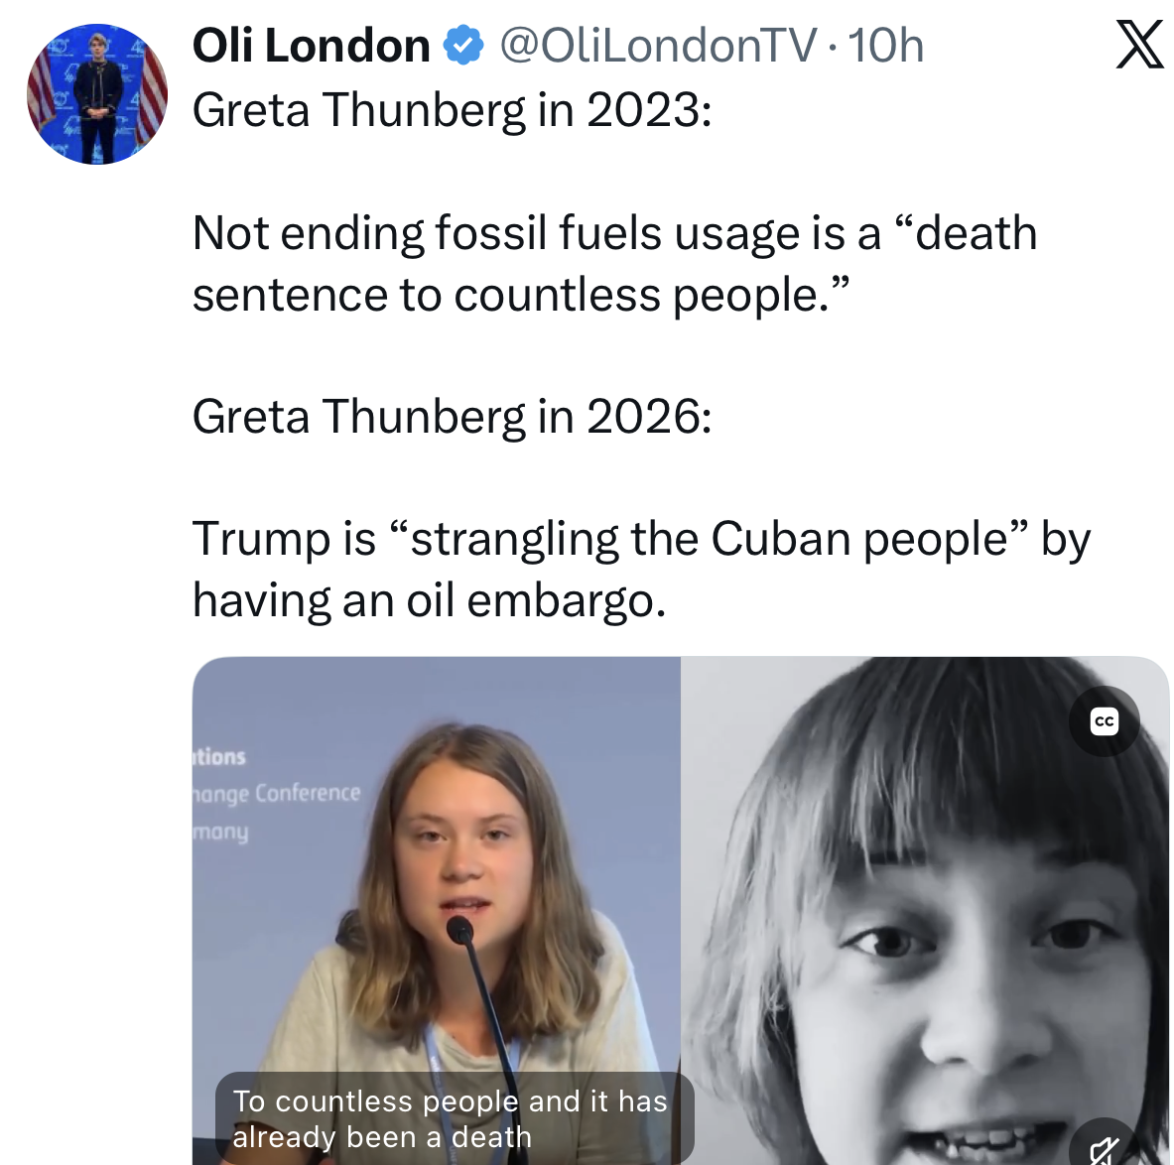
Task: Click the "Greta Thunberg in 2026:" text line
Action: [452, 416]
